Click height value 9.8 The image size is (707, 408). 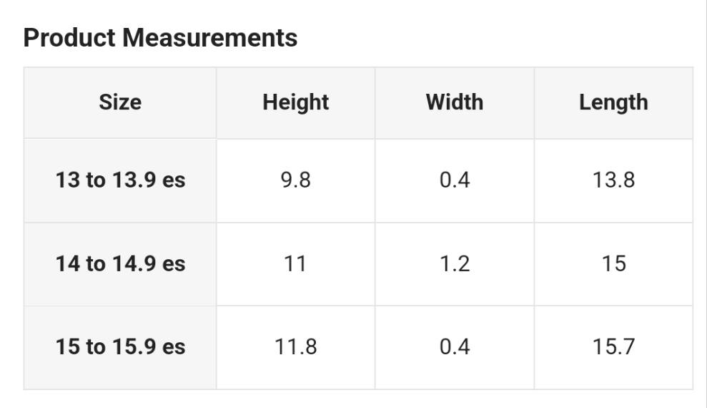coord(295,180)
